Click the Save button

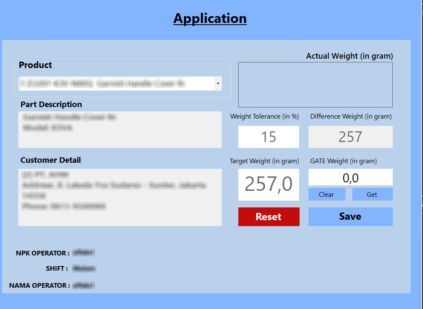tap(350, 217)
